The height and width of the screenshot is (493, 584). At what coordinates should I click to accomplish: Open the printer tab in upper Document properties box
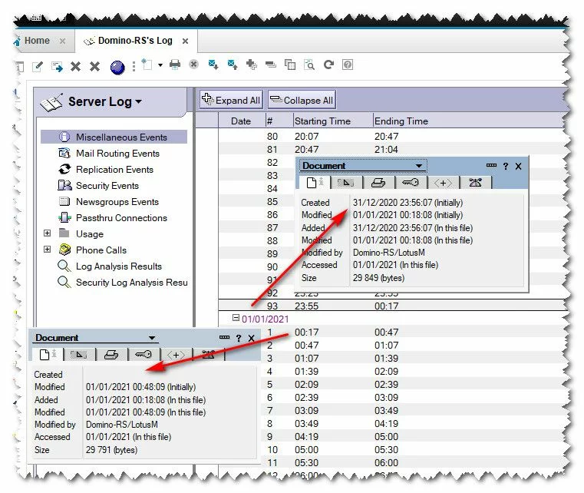(378, 182)
